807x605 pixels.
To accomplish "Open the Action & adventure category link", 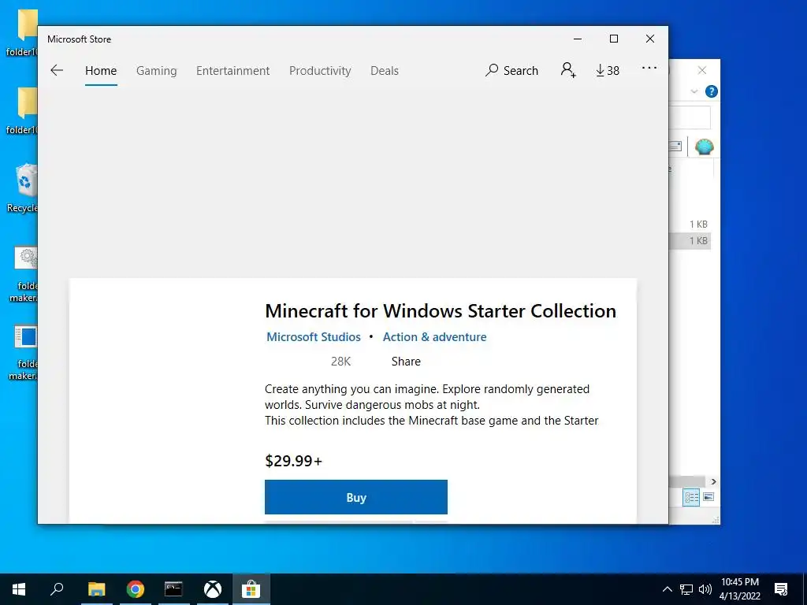I will 434,337.
